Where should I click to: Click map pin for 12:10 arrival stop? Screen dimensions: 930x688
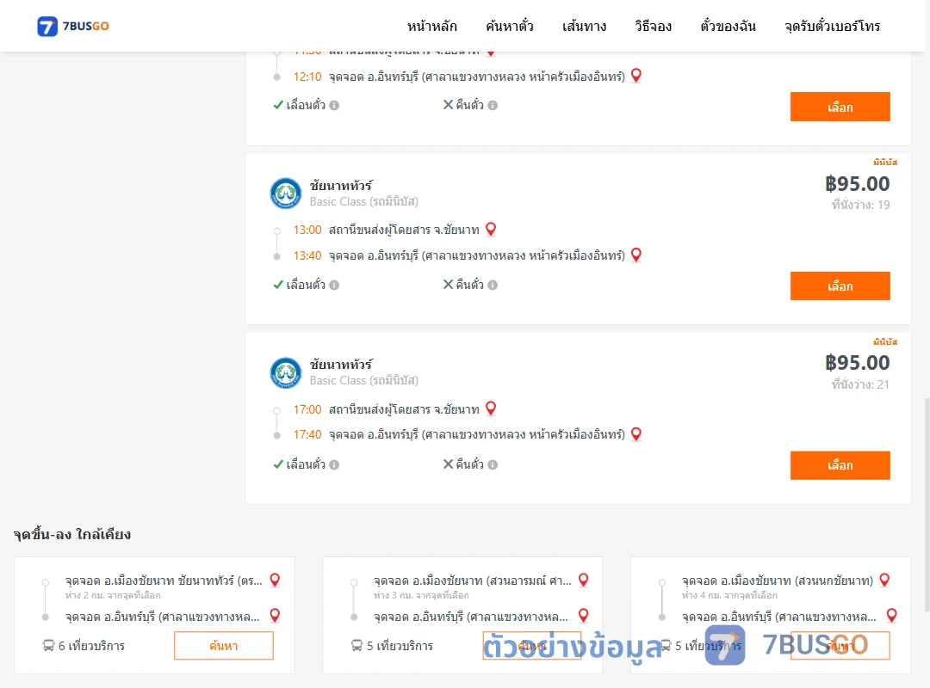(636, 76)
